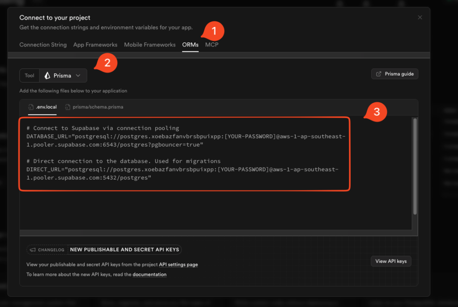Click the file icon beside .env.local
The width and height of the screenshot is (458, 307).
coord(31,107)
